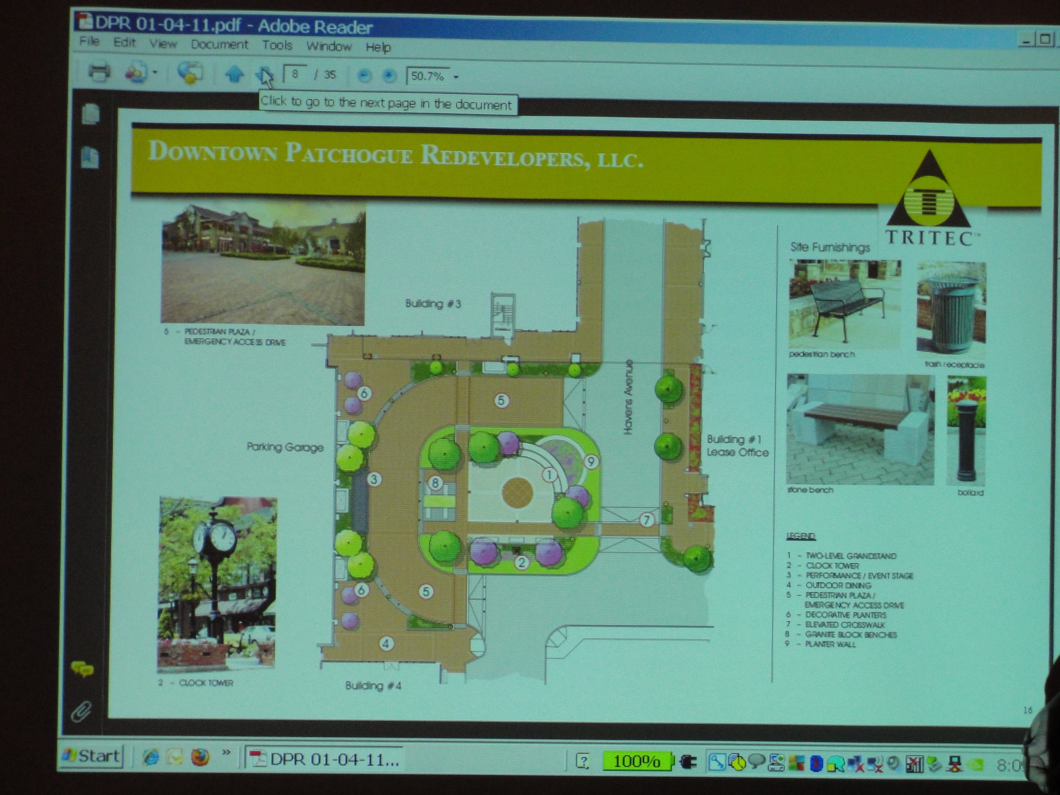Screen dimensions: 1060x795
Task: Expand the quick launch overflow chevron
Action: pyautogui.click(x=226, y=753)
